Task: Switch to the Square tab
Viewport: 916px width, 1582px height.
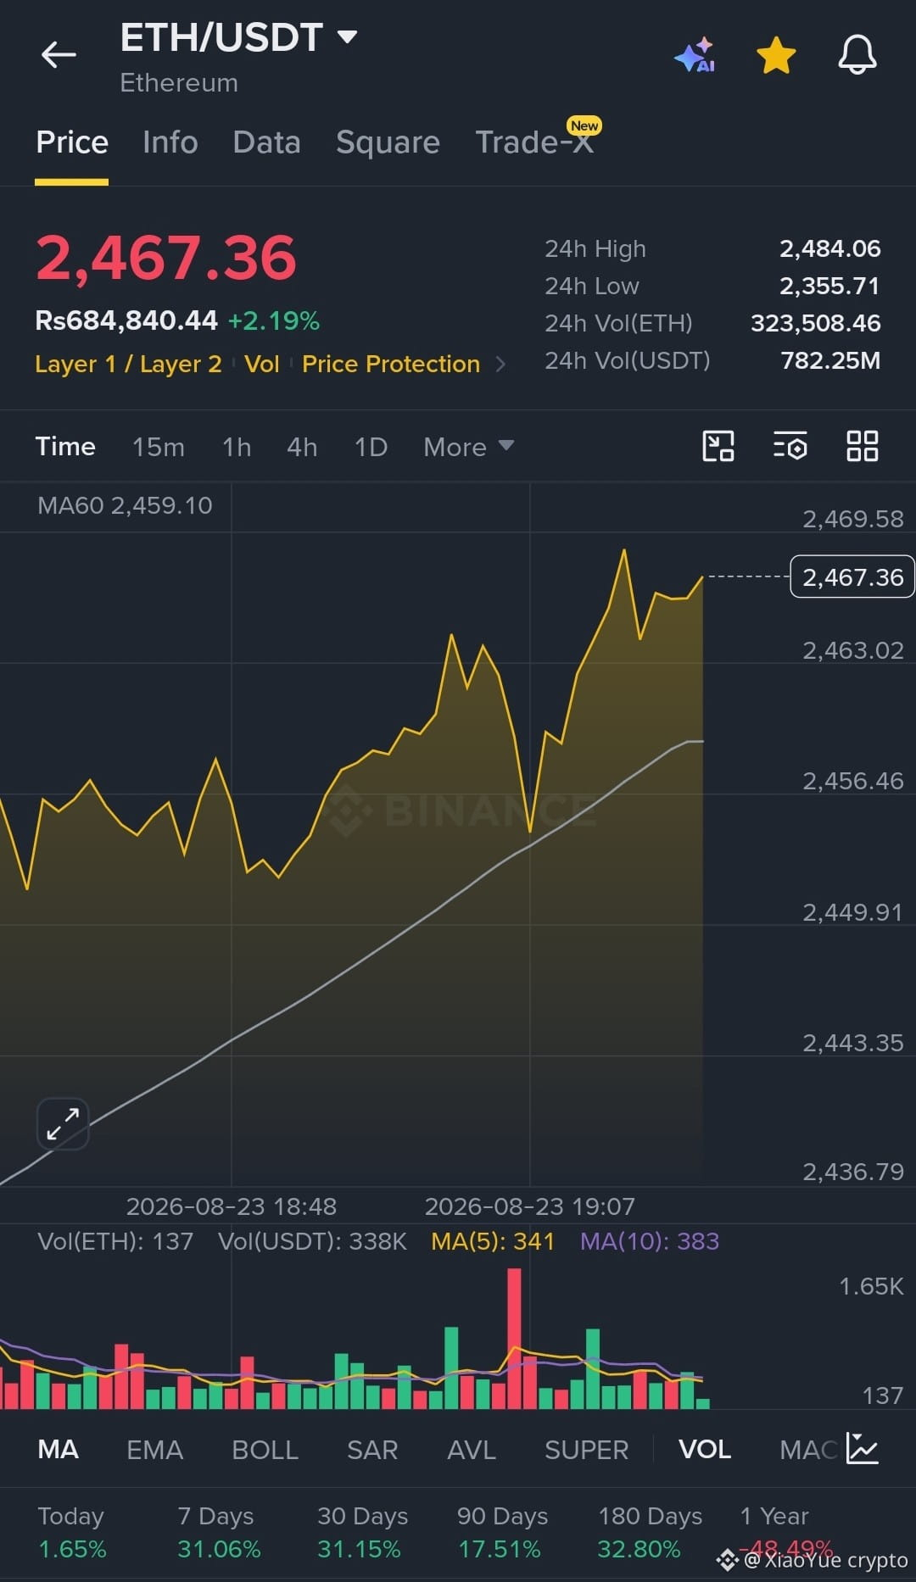Action: [x=388, y=142]
